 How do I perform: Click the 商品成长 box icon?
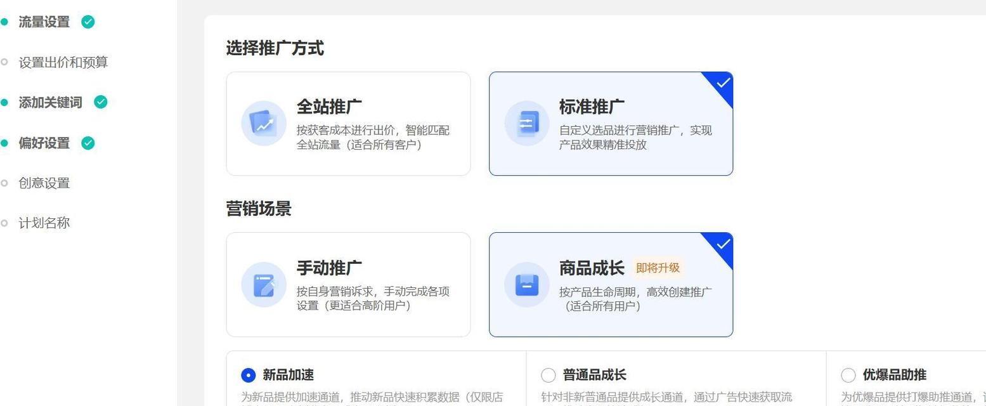click(x=526, y=285)
